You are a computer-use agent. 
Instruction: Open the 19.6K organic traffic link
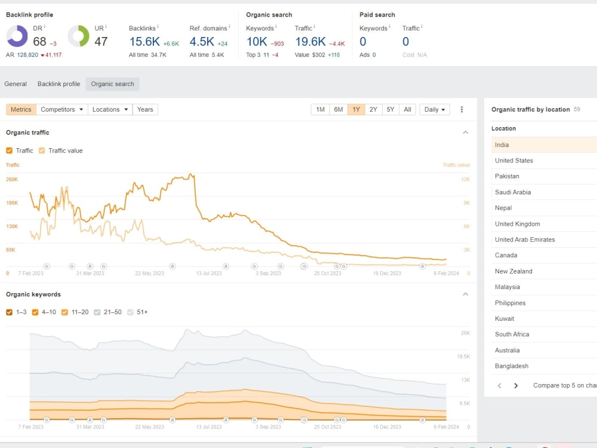click(x=310, y=42)
